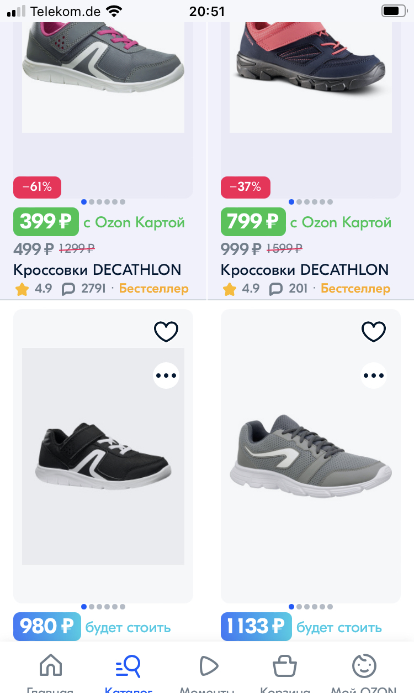This screenshot has height=693, width=414.
Task: Go to the Главная home tab icon
Action: pyautogui.click(x=51, y=666)
